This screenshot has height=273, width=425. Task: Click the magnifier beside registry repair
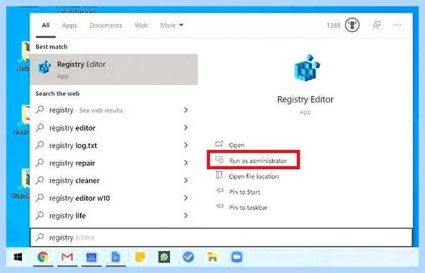coord(40,163)
